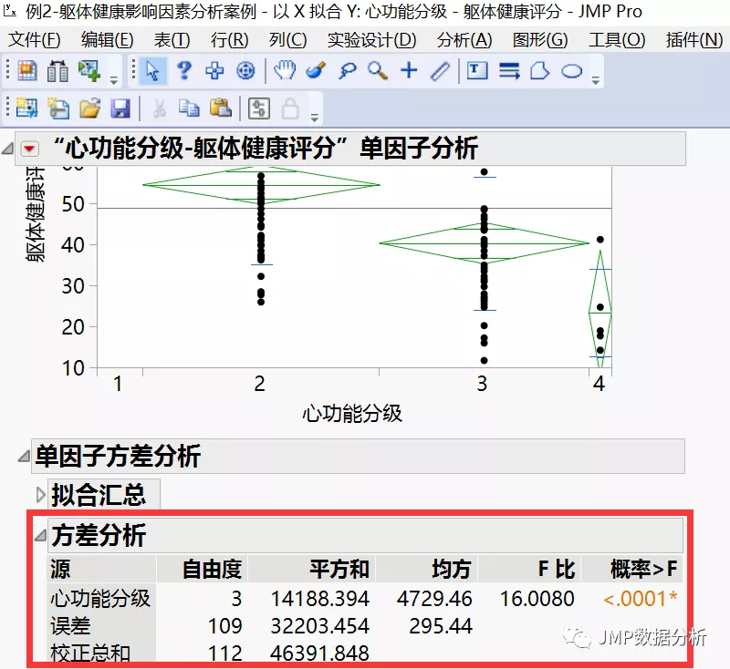
Task: Open the 图形(G) menu
Action: click(x=540, y=40)
